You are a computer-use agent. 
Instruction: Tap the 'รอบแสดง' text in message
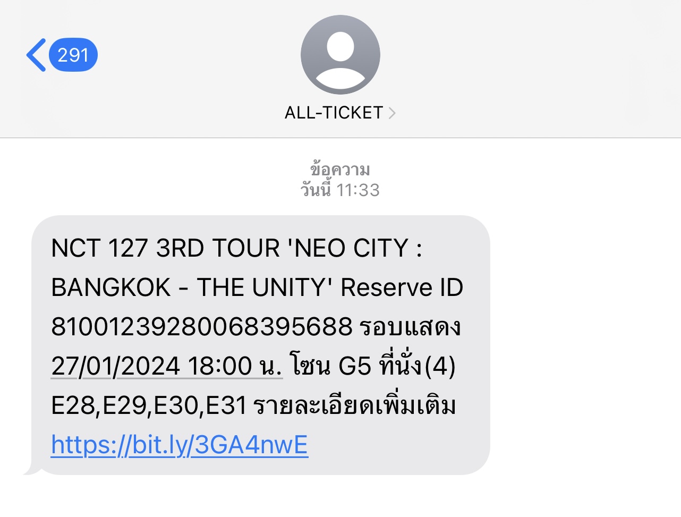click(x=411, y=327)
